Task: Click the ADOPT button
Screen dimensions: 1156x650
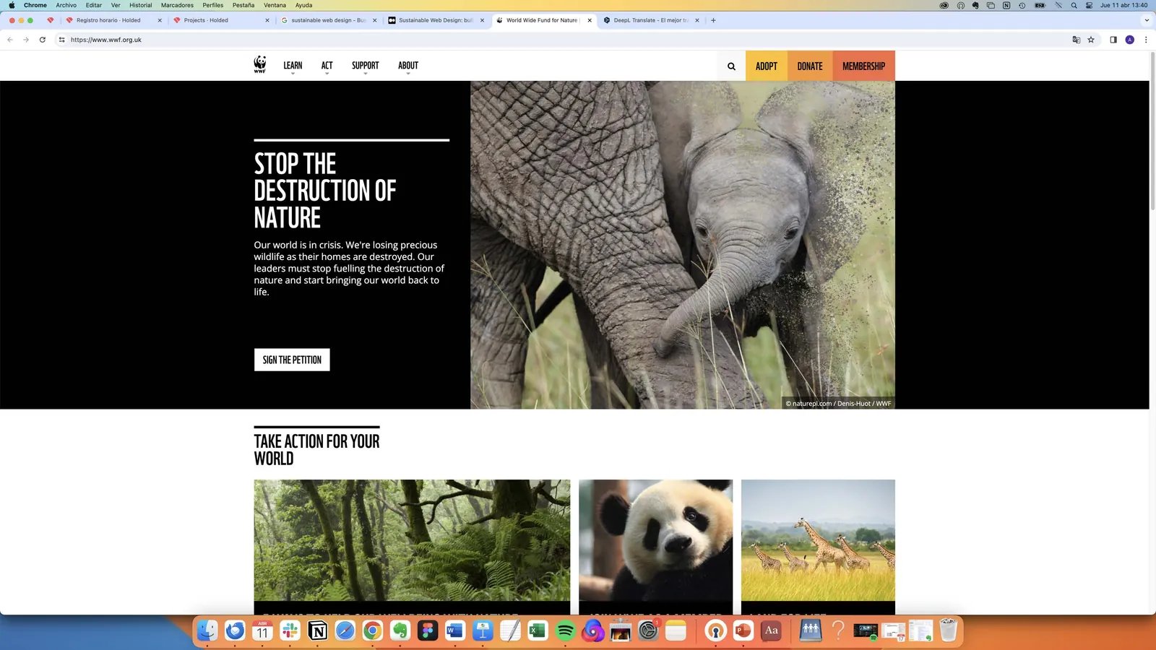Action: [x=767, y=66]
